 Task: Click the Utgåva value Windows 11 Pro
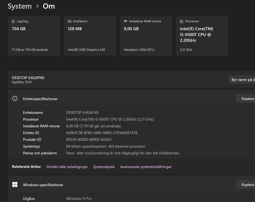[79, 199]
